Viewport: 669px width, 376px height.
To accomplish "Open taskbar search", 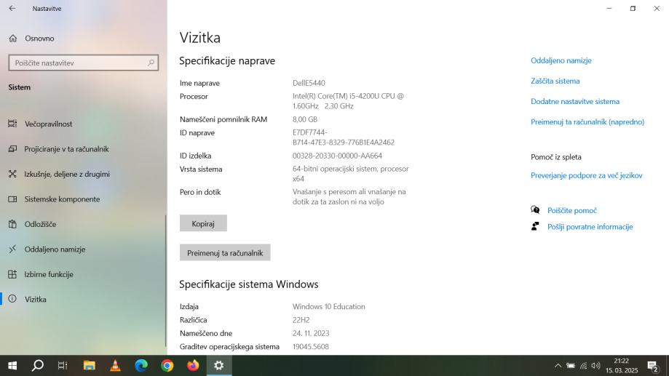I will coord(38,365).
